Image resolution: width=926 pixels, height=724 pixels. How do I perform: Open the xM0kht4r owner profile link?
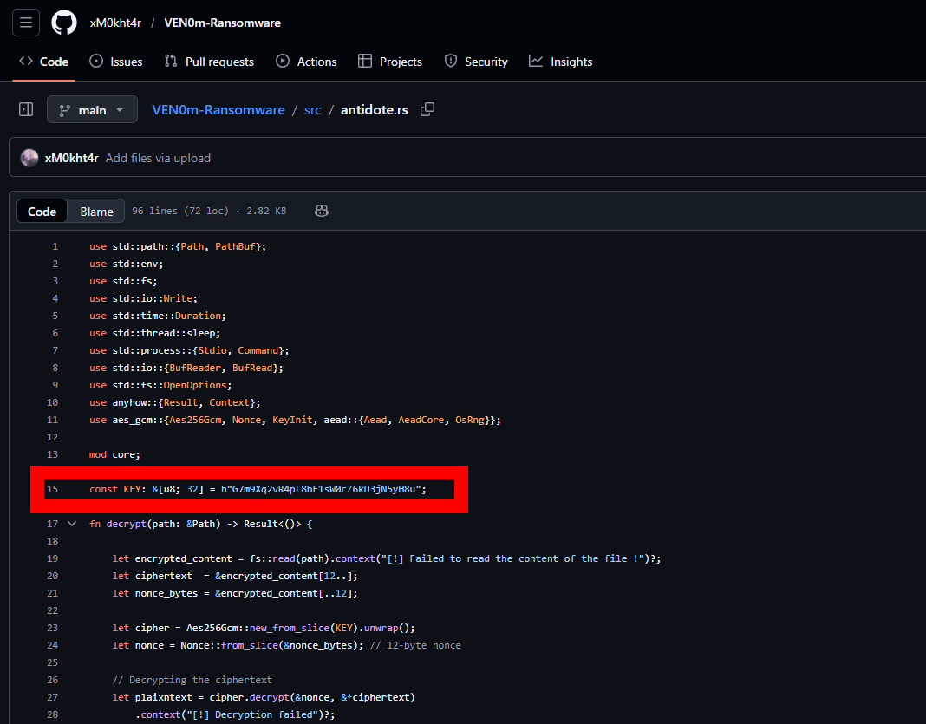[115, 23]
